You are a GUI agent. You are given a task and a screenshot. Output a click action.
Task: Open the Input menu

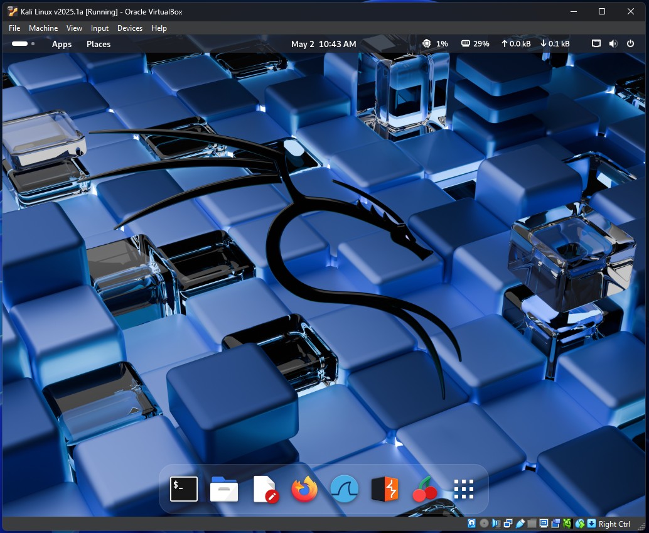pyautogui.click(x=100, y=28)
